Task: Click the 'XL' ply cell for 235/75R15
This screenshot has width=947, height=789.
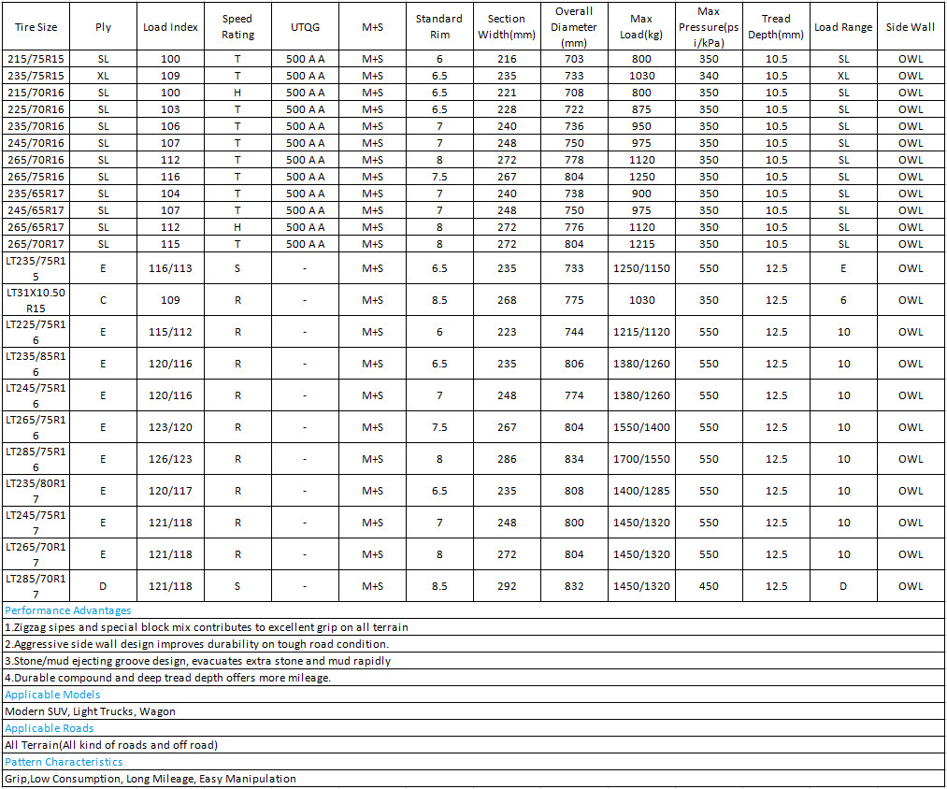Action: point(103,76)
